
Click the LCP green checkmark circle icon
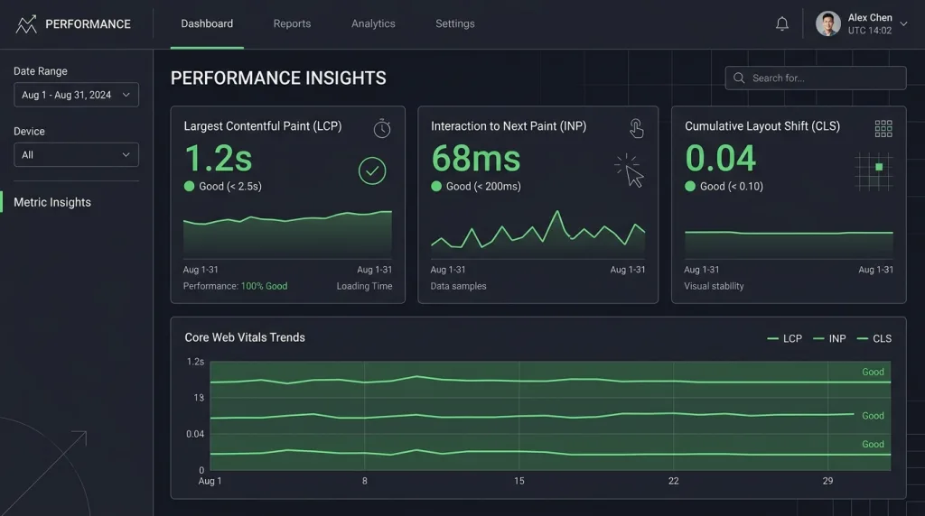click(372, 170)
